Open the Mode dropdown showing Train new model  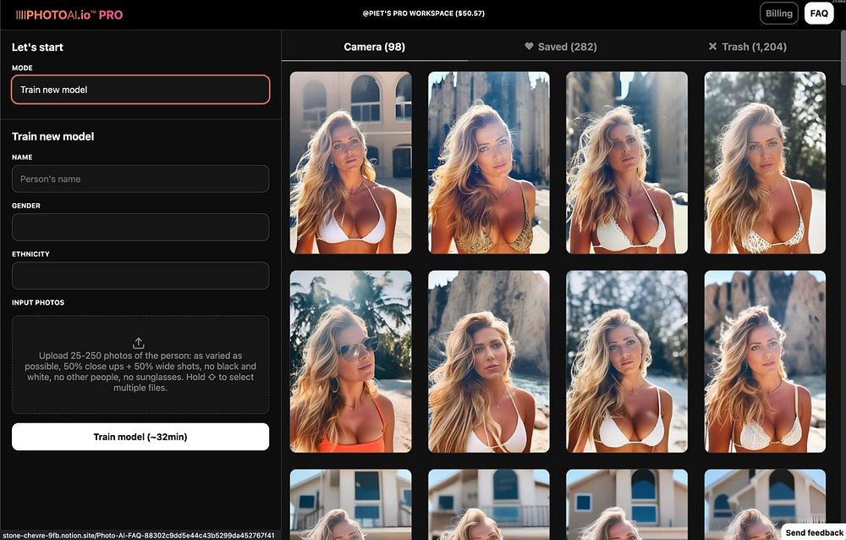coord(140,90)
